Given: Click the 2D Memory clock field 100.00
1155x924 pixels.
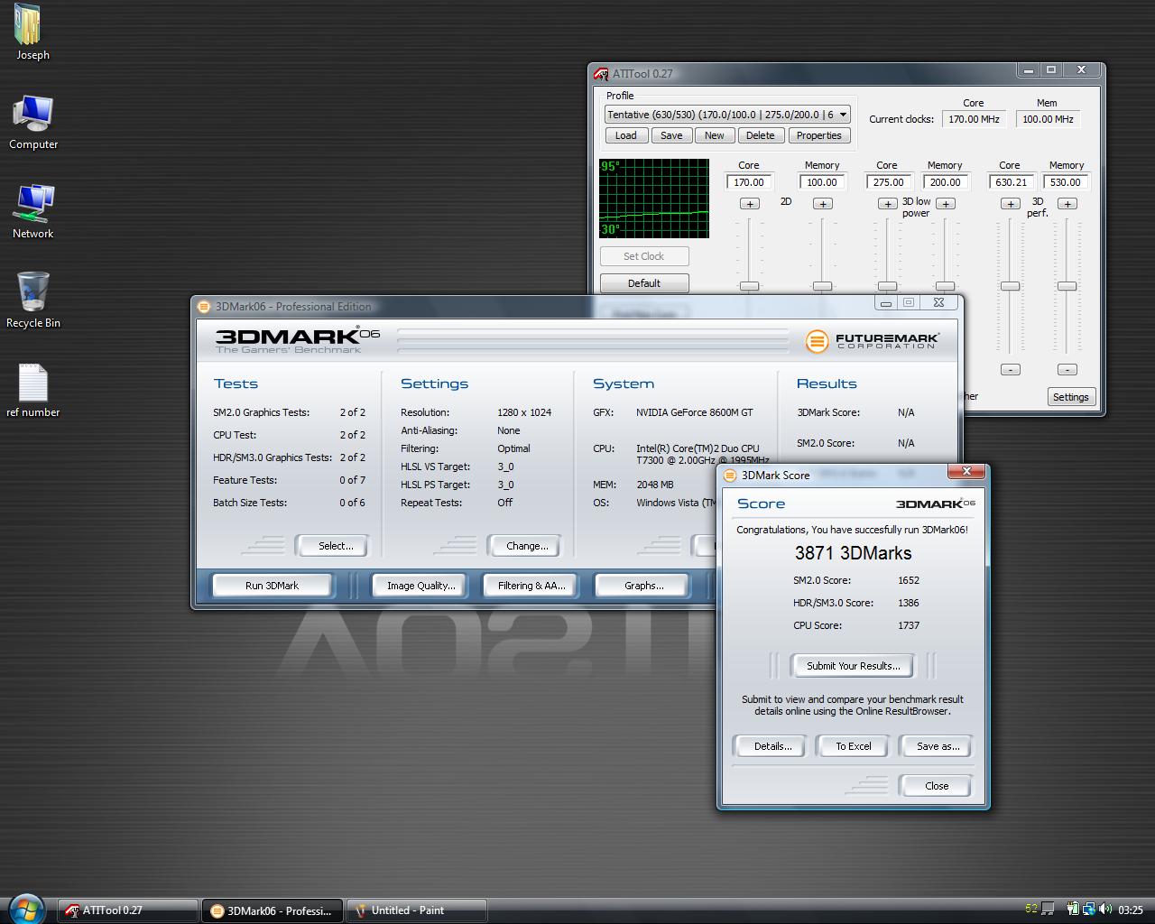Looking at the screenshot, I should click(822, 182).
